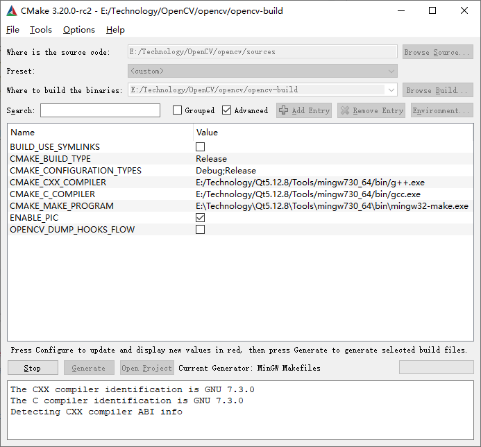This screenshot has width=481, height=447.
Task: Maximize the CMake window
Action: [432, 10]
